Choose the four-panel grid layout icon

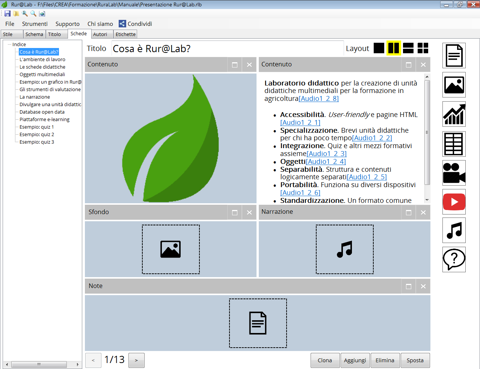click(x=423, y=48)
